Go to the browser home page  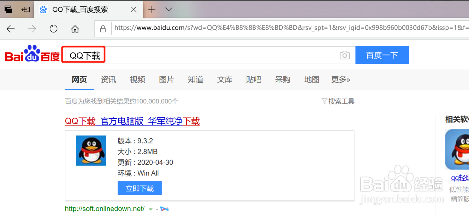[75, 29]
